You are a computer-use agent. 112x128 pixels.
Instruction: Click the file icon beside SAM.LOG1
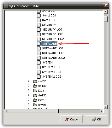pos(39,15)
